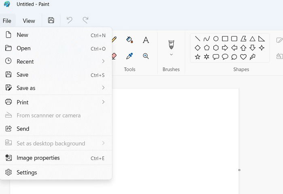The height and width of the screenshot is (194, 283).
Task: Choose New from the File menu
Action: [56, 35]
